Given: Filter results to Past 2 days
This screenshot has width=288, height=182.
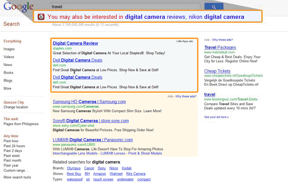Looking at the screenshot, I should (13, 151).
